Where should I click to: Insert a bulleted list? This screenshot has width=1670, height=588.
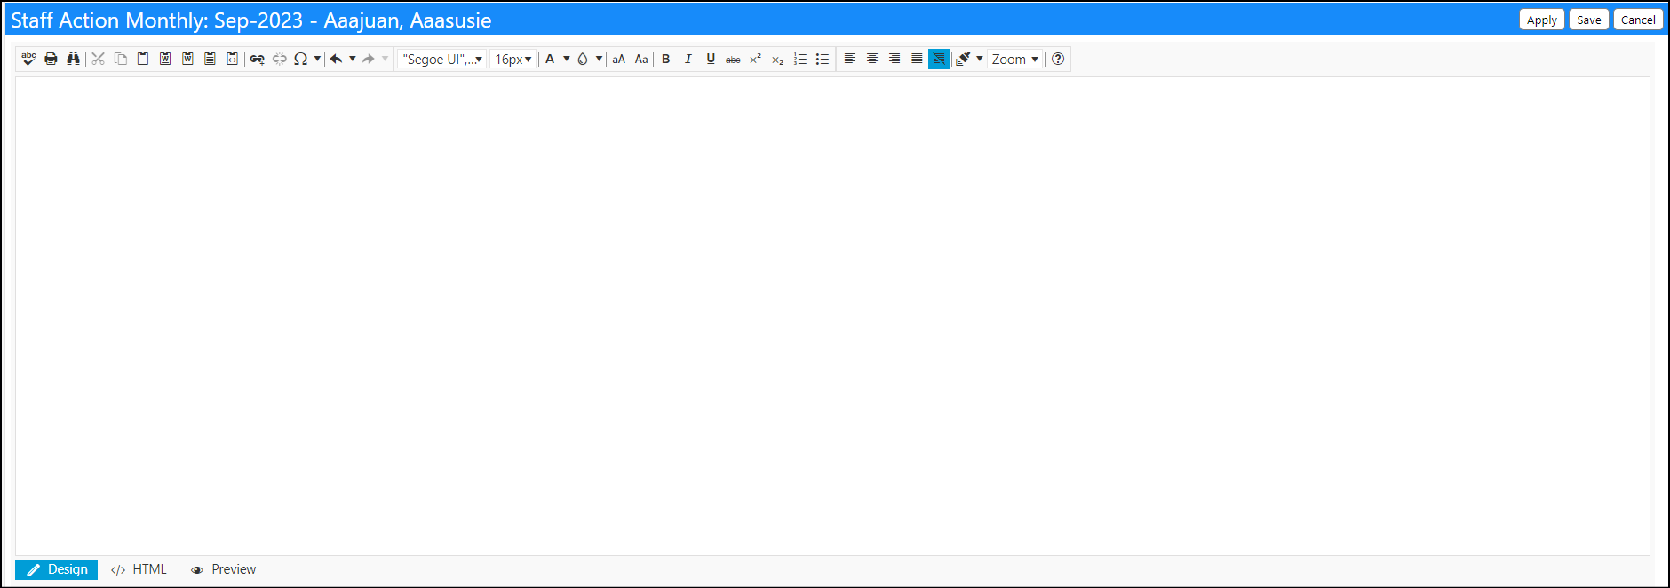point(823,59)
